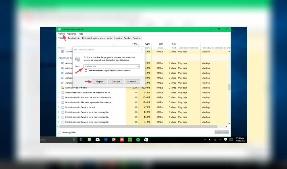Open Microsoft Edge from the taskbar
287x169 pixels.
point(105,139)
